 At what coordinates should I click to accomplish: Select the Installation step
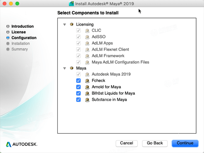click(x=20, y=43)
